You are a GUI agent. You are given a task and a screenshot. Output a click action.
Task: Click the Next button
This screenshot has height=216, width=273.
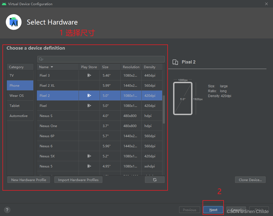pos(213,210)
